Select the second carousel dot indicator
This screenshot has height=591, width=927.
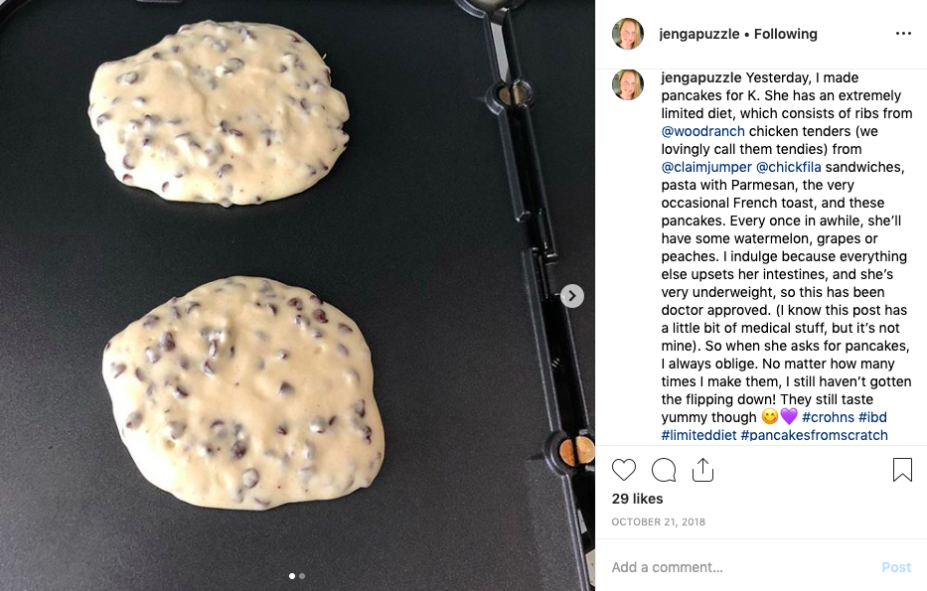coord(302,576)
